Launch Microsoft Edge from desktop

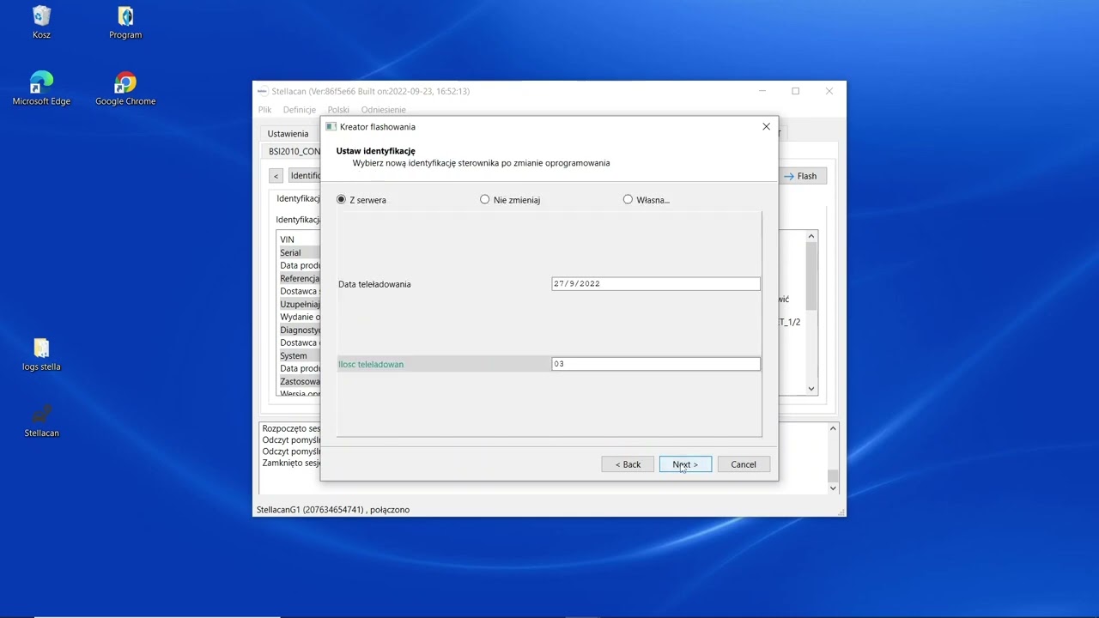(41, 88)
